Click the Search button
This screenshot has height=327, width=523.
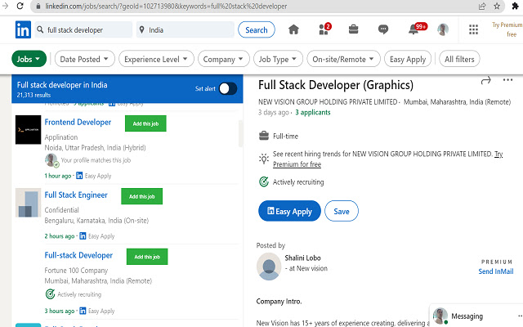256,29
